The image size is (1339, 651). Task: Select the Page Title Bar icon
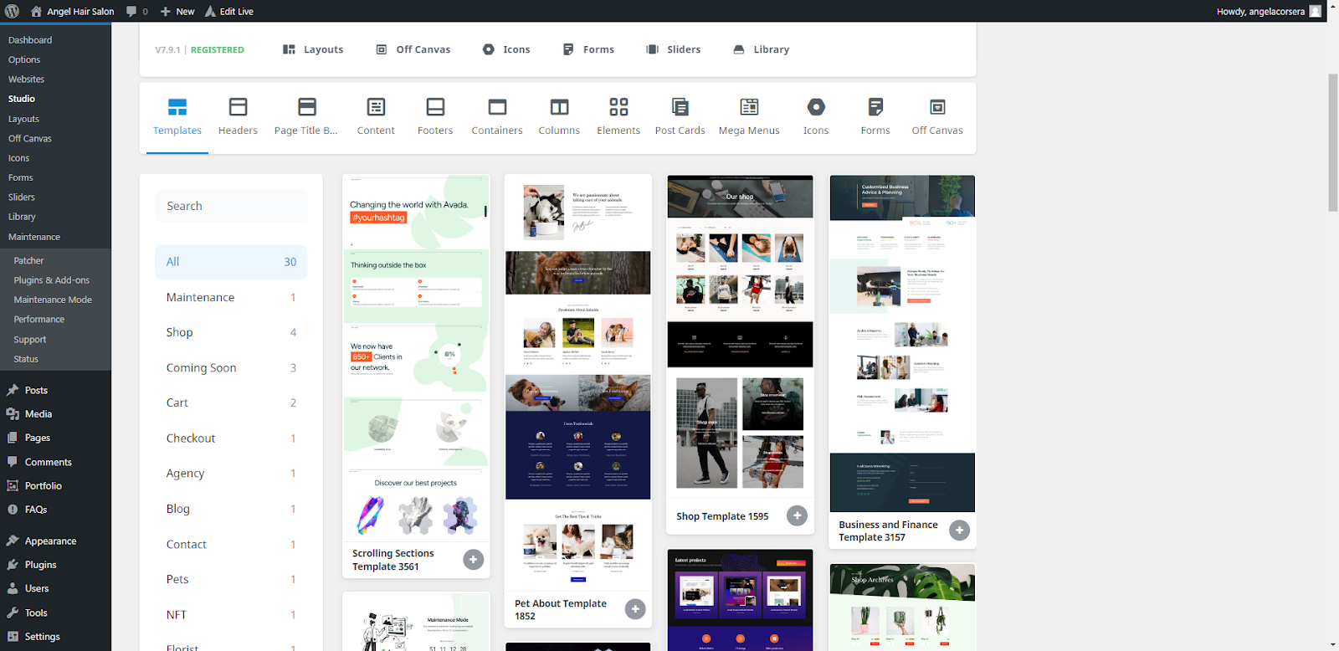307,107
